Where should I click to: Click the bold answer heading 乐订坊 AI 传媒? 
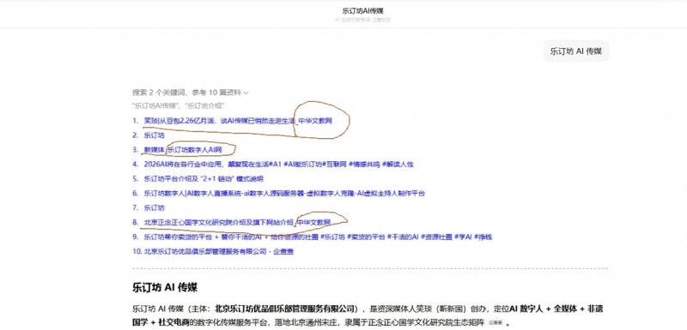tap(165, 288)
